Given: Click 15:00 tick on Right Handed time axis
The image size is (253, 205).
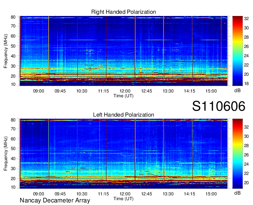Looking at the screenshot, I should [x=211, y=91].
